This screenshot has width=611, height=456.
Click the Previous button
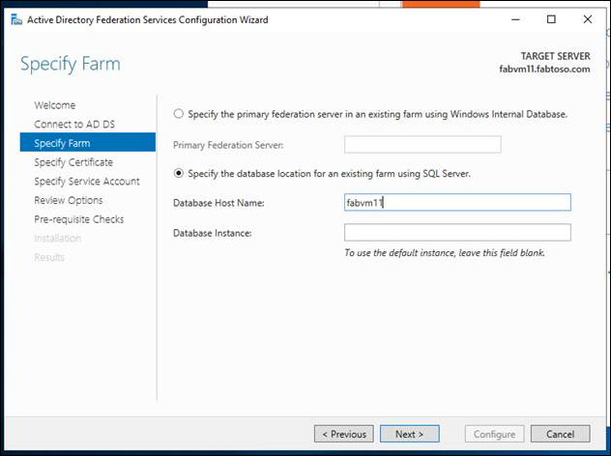344,434
